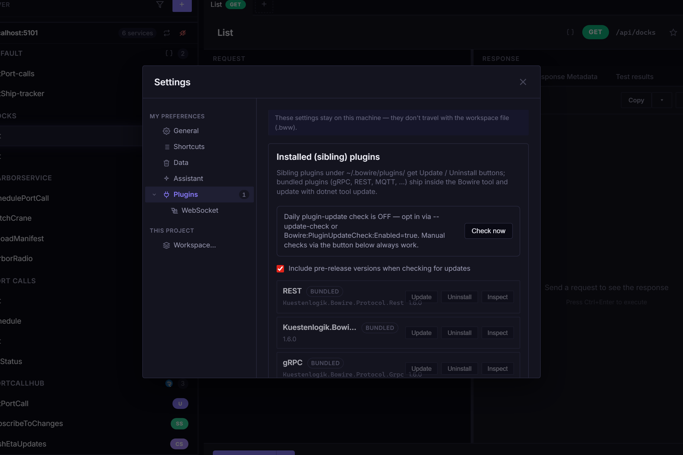Click the PORT CALLS section header
The height and width of the screenshot is (455, 683).
(x=18, y=281)
